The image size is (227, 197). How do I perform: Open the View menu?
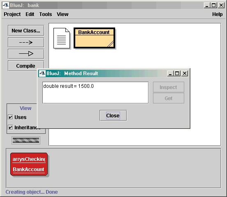(x=63, y=14)
